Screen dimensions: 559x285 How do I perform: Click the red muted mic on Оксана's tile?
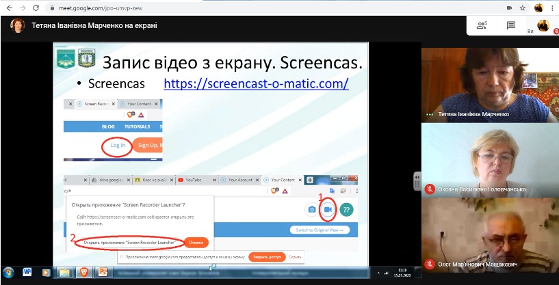click(x=430, y=189)
